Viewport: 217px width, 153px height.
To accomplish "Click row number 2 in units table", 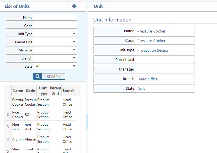I will (8, 114).
